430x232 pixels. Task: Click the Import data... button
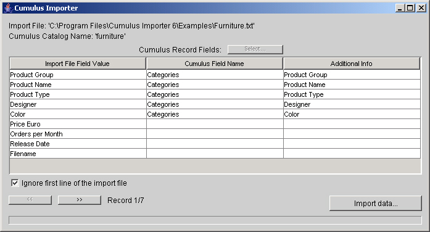point(376,203)
